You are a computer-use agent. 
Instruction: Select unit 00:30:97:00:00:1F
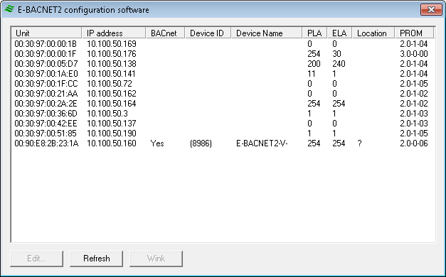pos(46,54)
